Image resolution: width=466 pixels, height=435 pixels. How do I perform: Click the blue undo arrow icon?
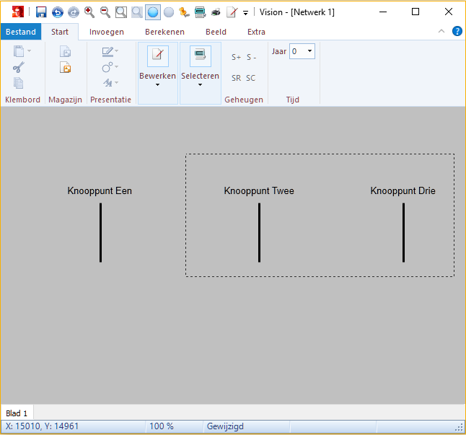pos(57,12)
